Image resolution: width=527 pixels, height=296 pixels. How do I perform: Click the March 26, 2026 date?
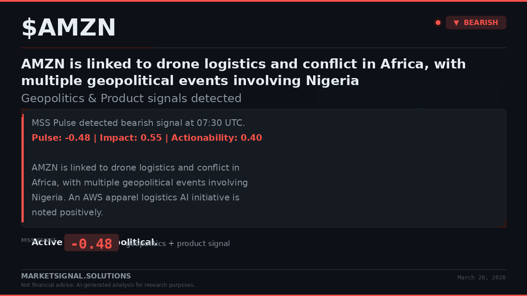481,278
